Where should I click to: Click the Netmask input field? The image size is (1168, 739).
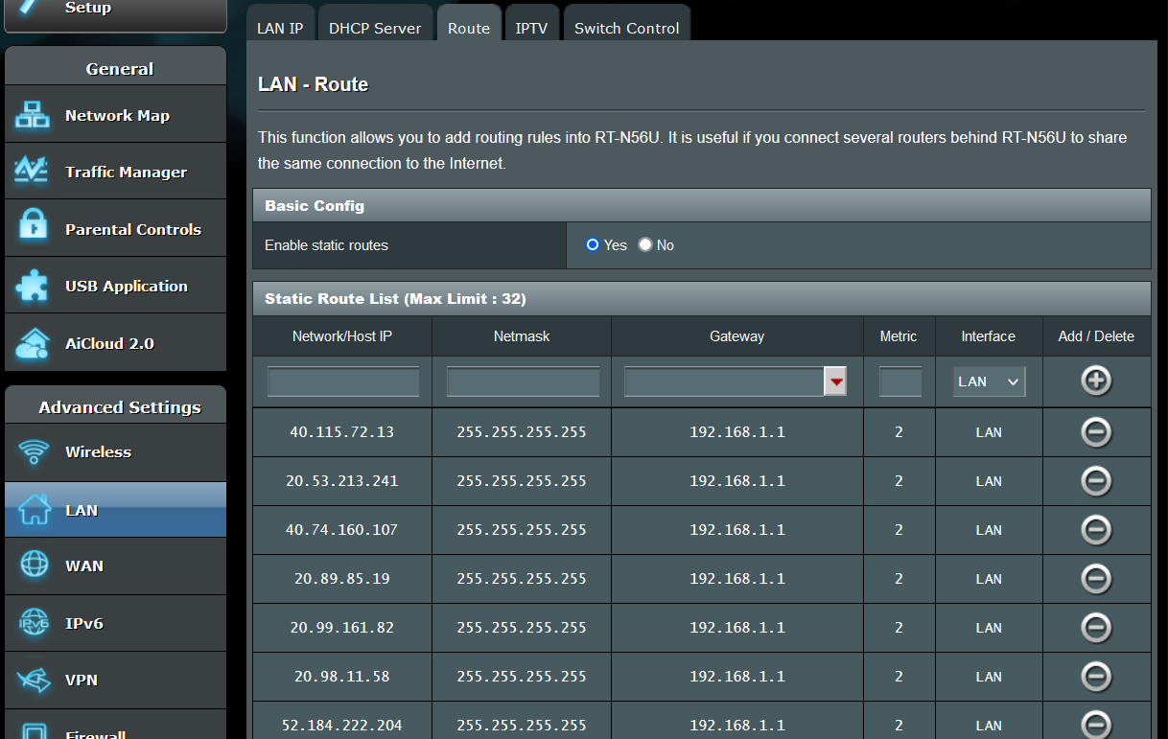pyautogui.click(x=523, y=381)
